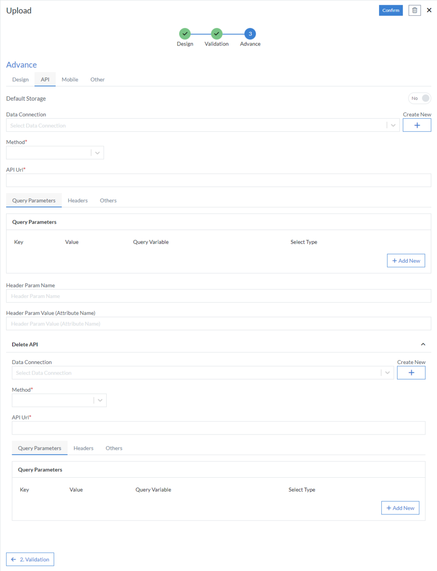The image size is (437, 571).
Task: Select the Others tab in Delete API
Action: [x=114, y=448]
